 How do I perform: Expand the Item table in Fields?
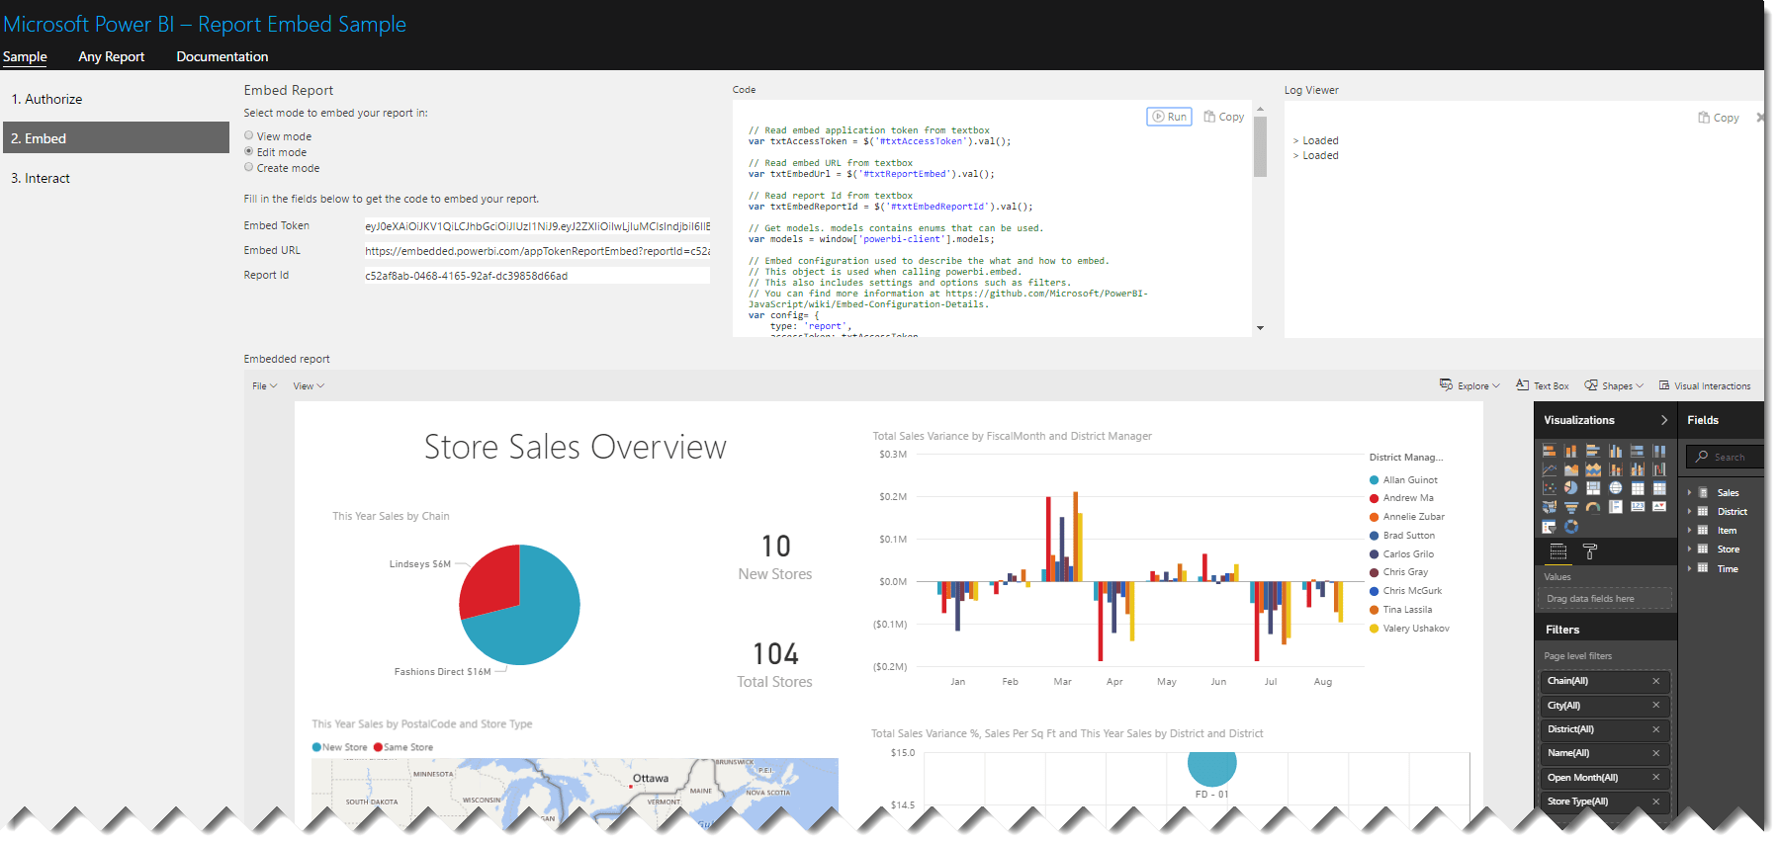[1690, 530]
